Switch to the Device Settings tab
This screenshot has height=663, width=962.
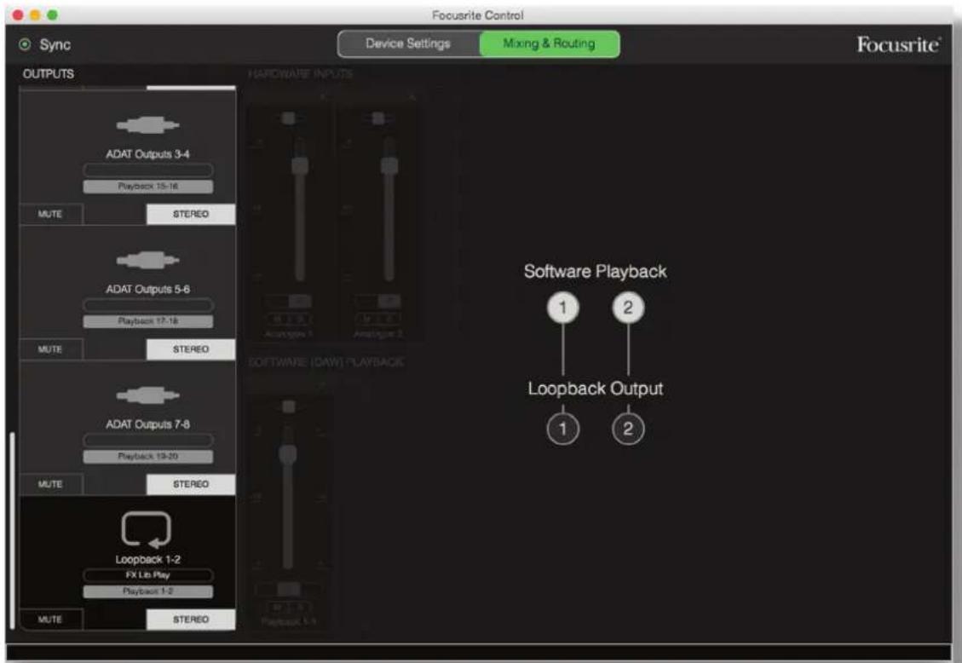click(x=408, y=43)
